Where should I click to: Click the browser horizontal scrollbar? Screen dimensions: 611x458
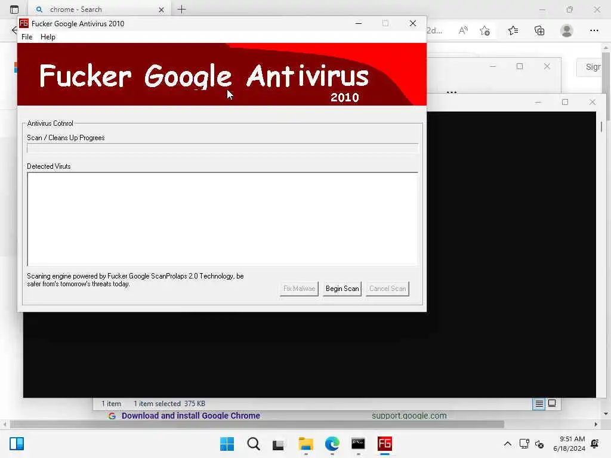pyautogui.click(x=257, y=424)
